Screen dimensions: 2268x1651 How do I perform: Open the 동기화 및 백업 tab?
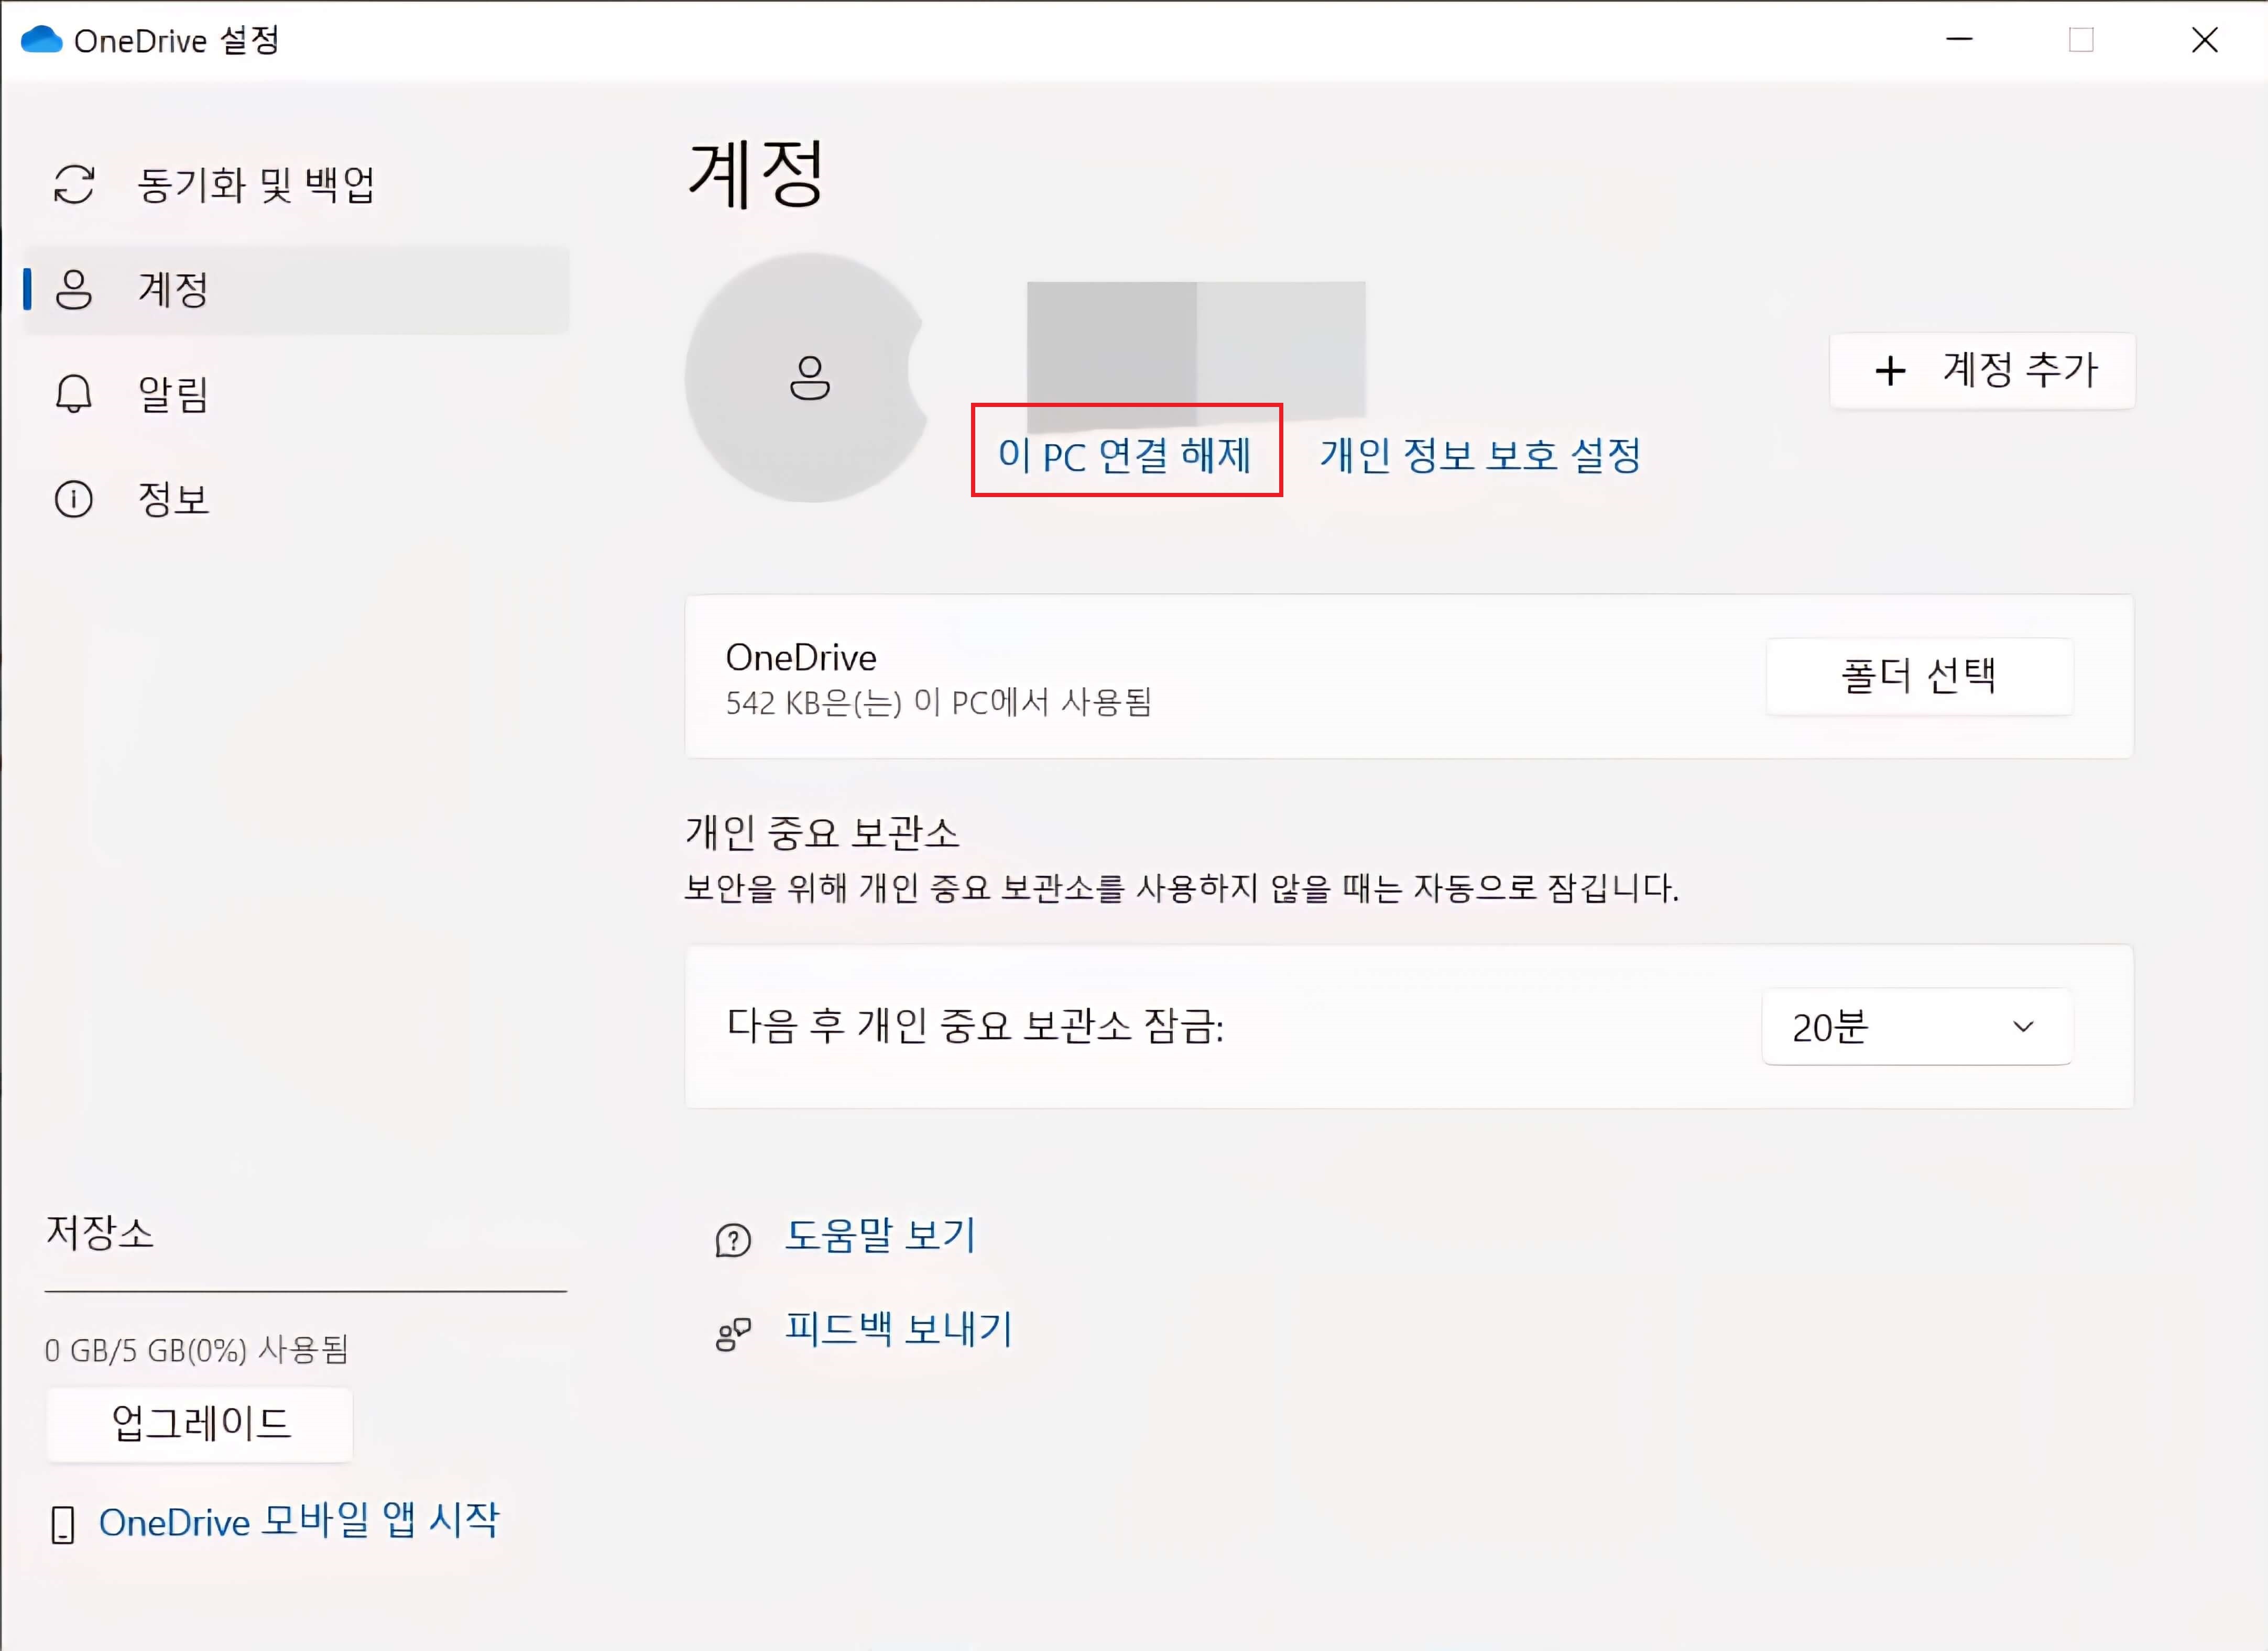tap(256, 185)
